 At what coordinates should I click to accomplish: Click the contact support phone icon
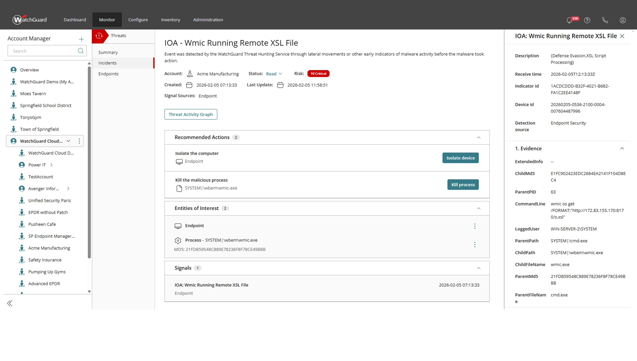click(605, 20)
